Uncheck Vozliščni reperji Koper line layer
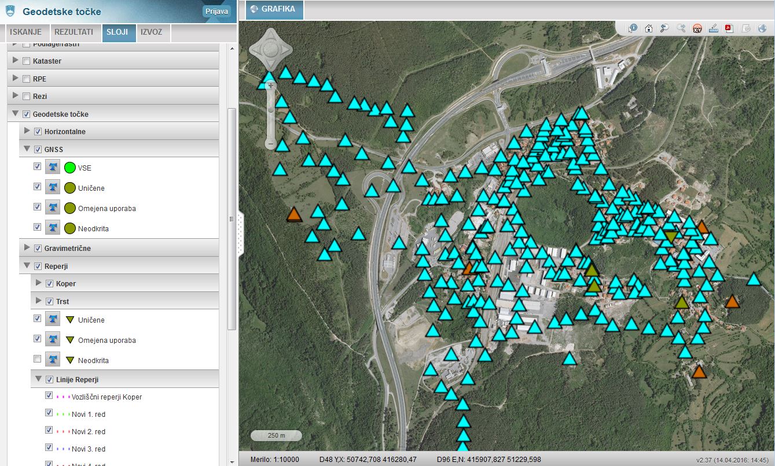Screen dimensions: 775x466 49,396
